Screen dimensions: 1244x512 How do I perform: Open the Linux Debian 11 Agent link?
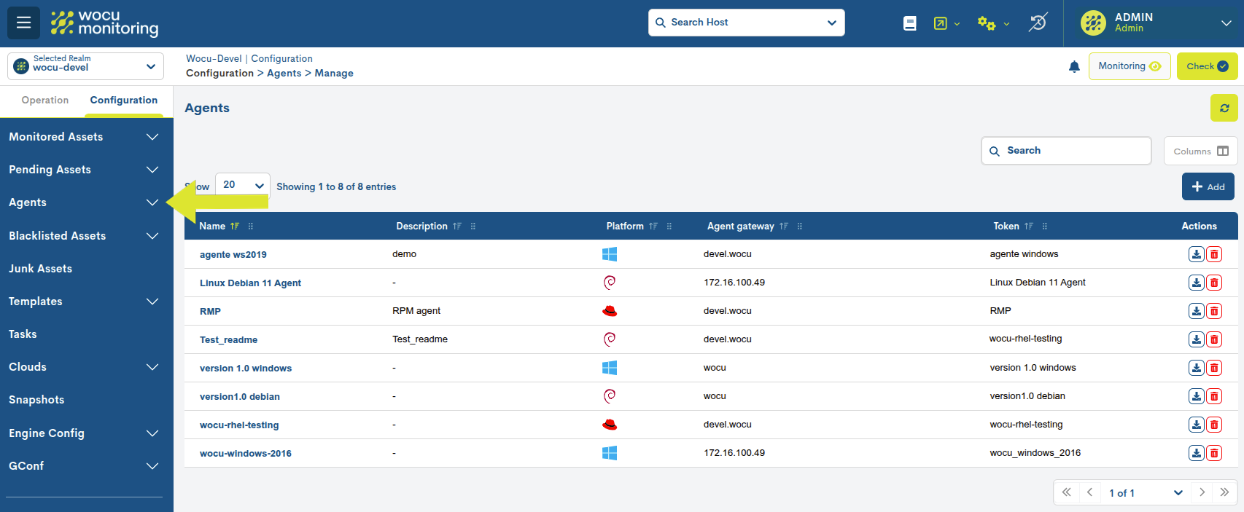pyautogui.click(x=250, y=283)
